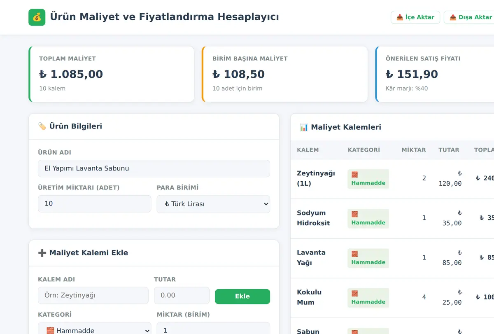Click the İçe Aktar import button
Viewport: 494px width, 334px height.
pos(415,17)
